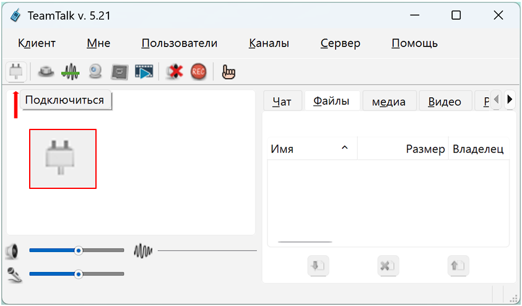The height and width of the screenshot is (306, 522).
Task: Enable question mode hand icon
Action: (228, 72)
